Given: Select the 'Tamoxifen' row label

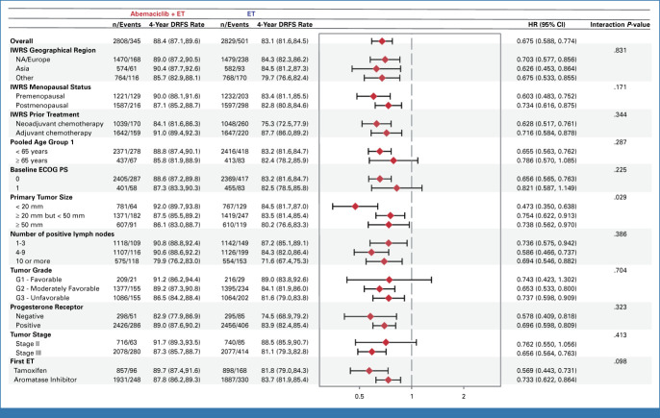Looking at the screenshot, I should tap(30, 371).
